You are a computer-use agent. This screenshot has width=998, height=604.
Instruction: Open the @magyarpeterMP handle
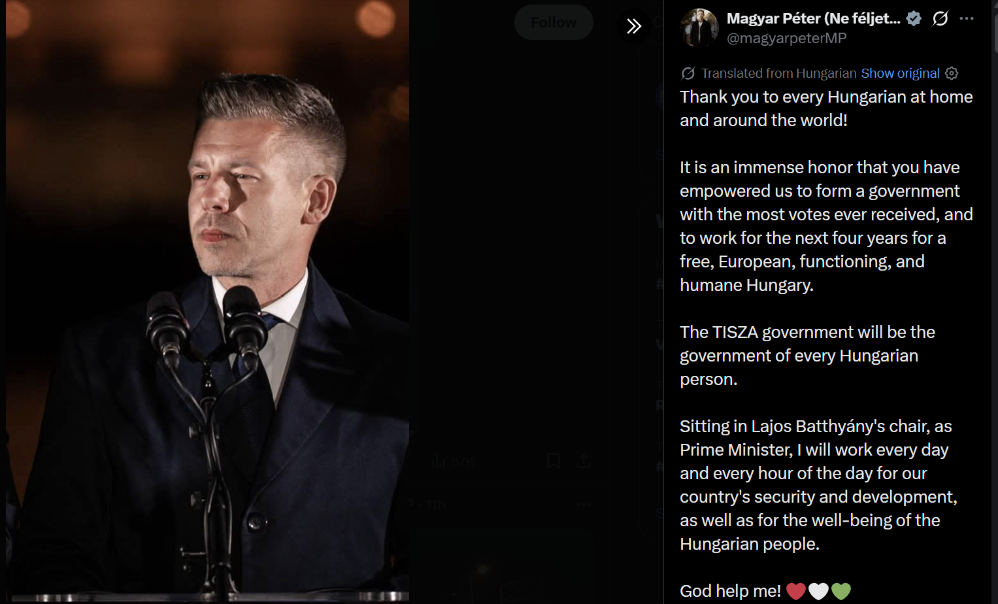(x=786, y=38)
